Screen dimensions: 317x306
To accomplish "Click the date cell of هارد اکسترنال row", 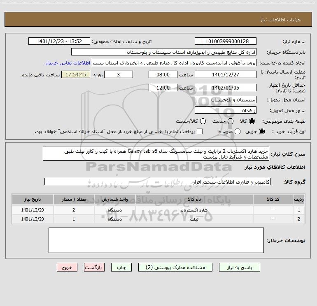I will tap(33, 210).
